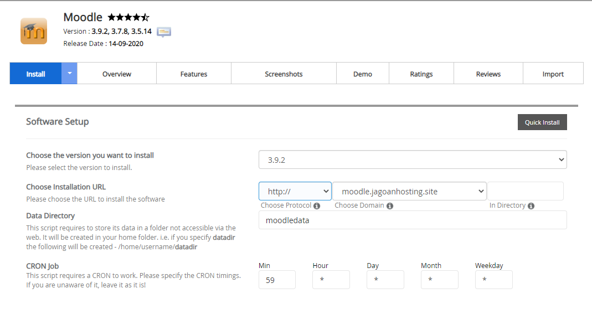Image resolution: width=592 pixels, height=314 pixels.
Task: Open the Screenshots tab
Action: tap(284, 73)
